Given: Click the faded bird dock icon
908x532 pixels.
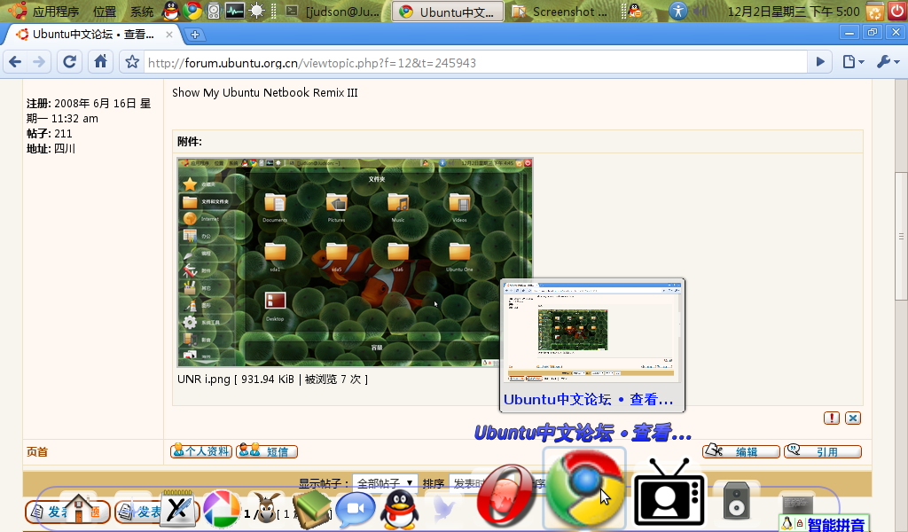Looking at the screenshot, I should click(x=443, y=507).
